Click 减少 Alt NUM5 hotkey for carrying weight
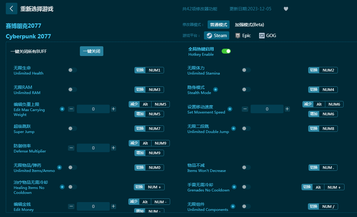 [x=149, y=104]
